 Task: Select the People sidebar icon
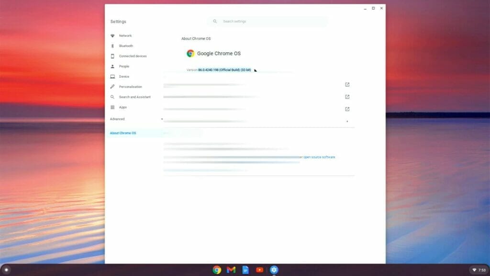[112, 66]
